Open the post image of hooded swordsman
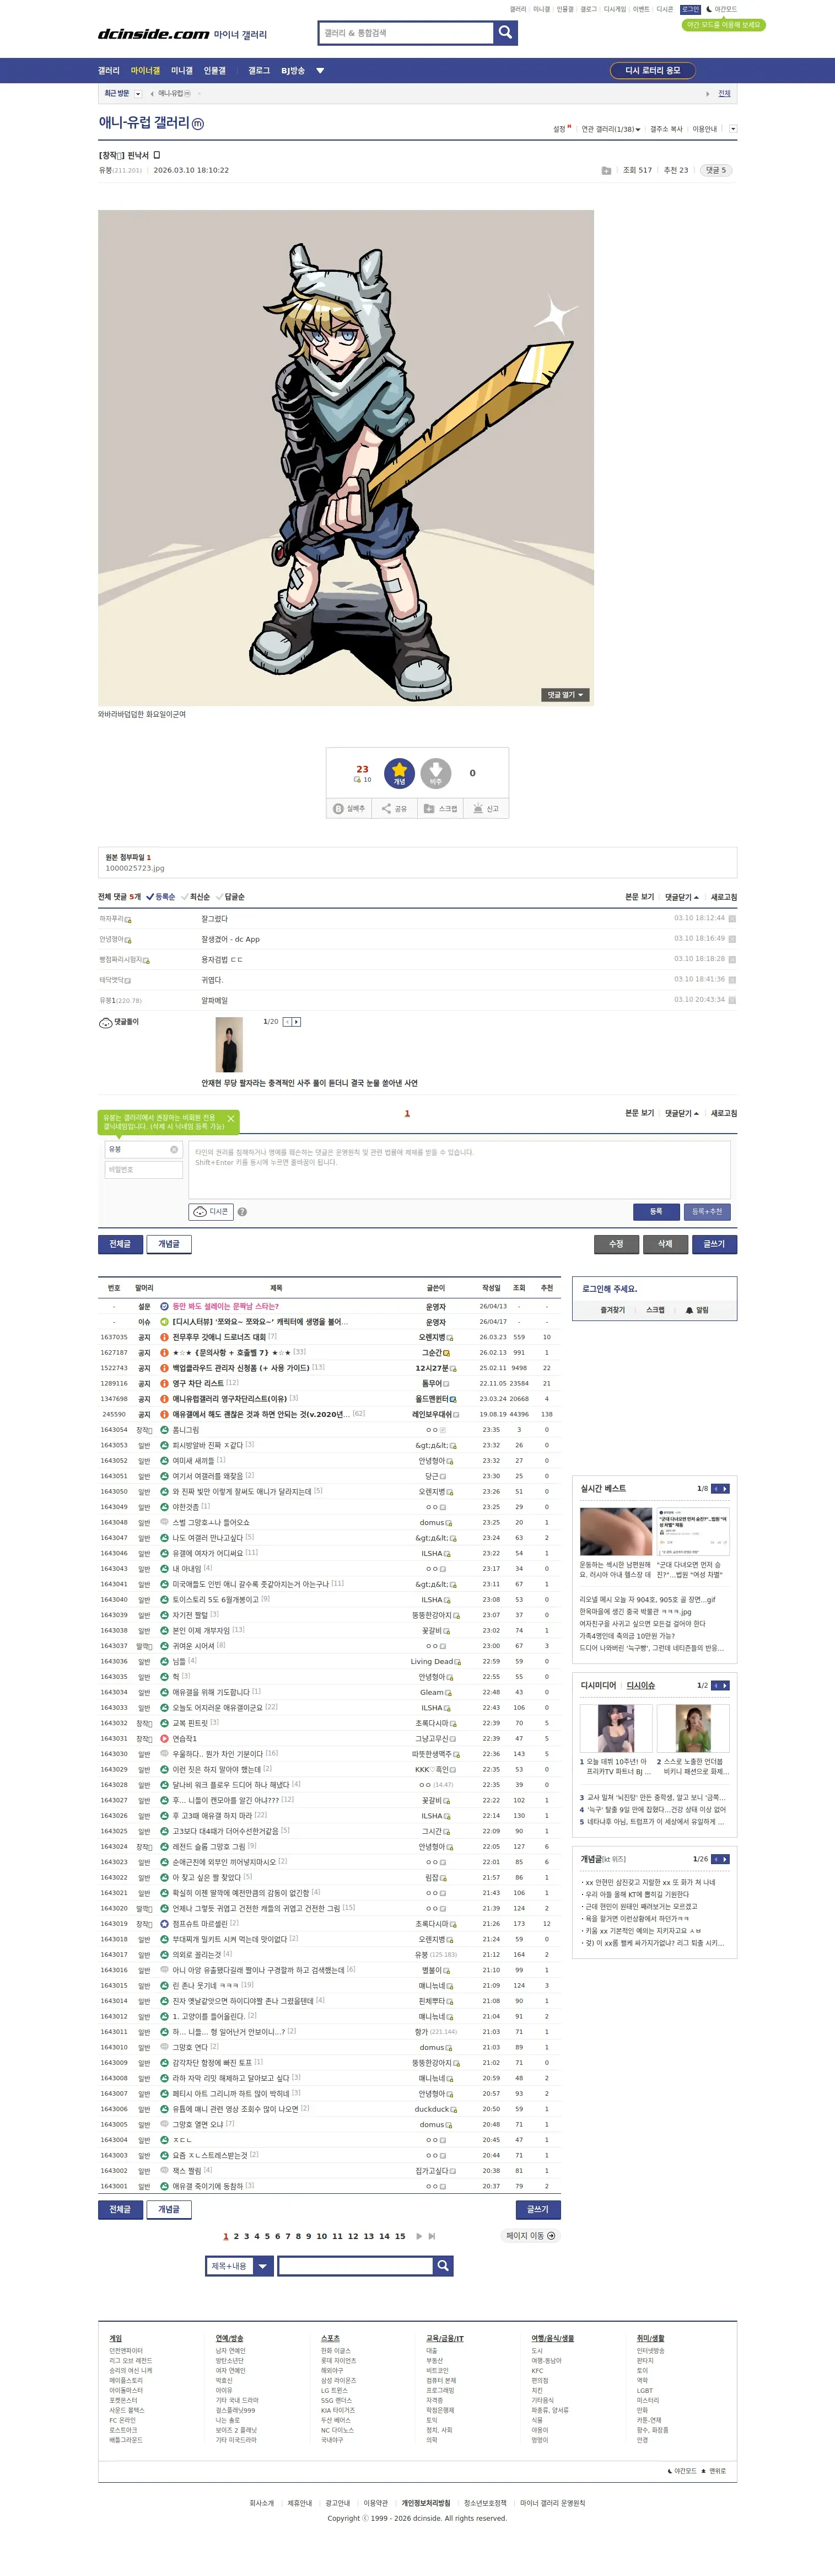The image size is (835, 2550). point(346,457)
